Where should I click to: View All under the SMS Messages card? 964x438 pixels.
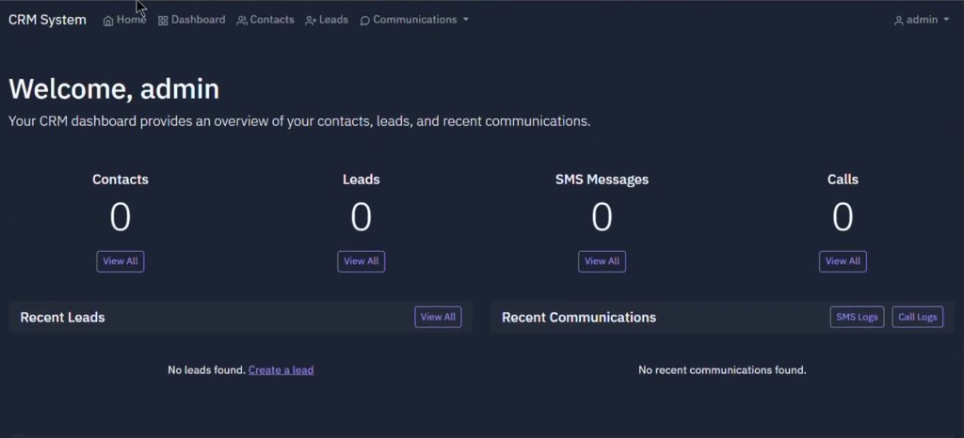(x=602, y=261)
